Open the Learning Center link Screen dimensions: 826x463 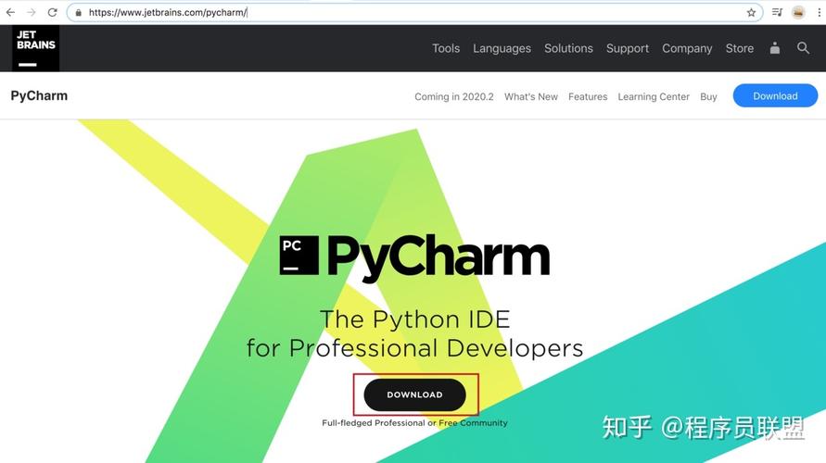pyautogui.click(x=654, y=97)
